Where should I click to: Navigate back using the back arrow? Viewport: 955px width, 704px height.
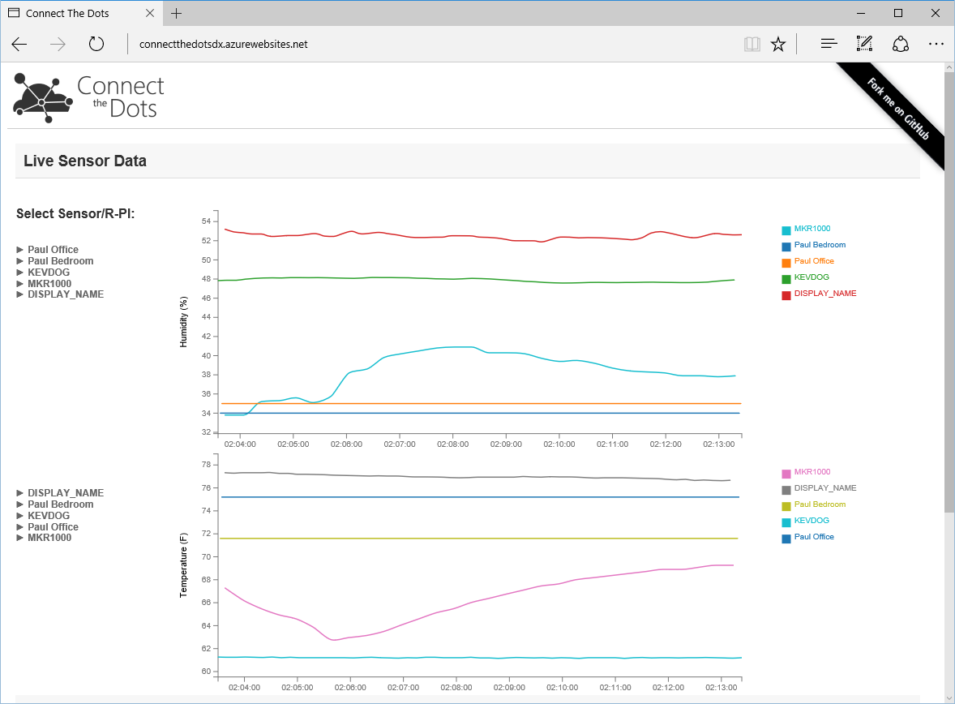click(x=19, y=44)
